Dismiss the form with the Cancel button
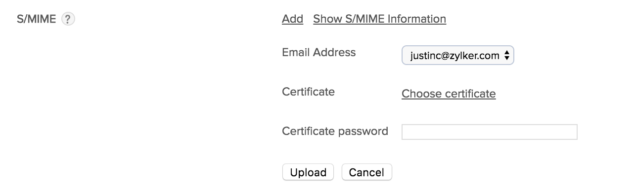The height and width of the screenshot is (195, 635). click(x=366, y=172)
